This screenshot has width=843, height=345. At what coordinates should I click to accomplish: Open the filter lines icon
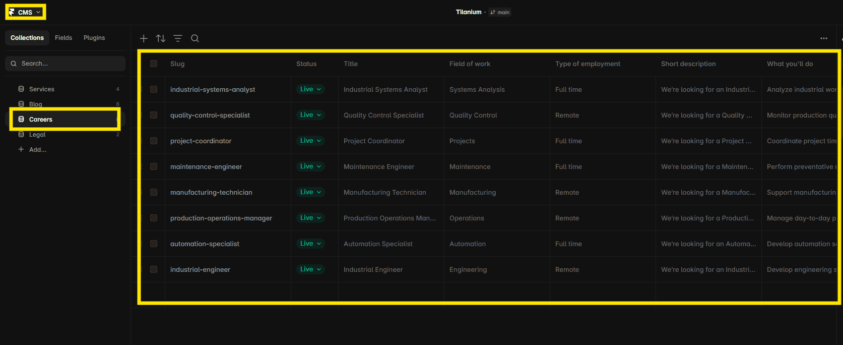(x=178, y=38)
